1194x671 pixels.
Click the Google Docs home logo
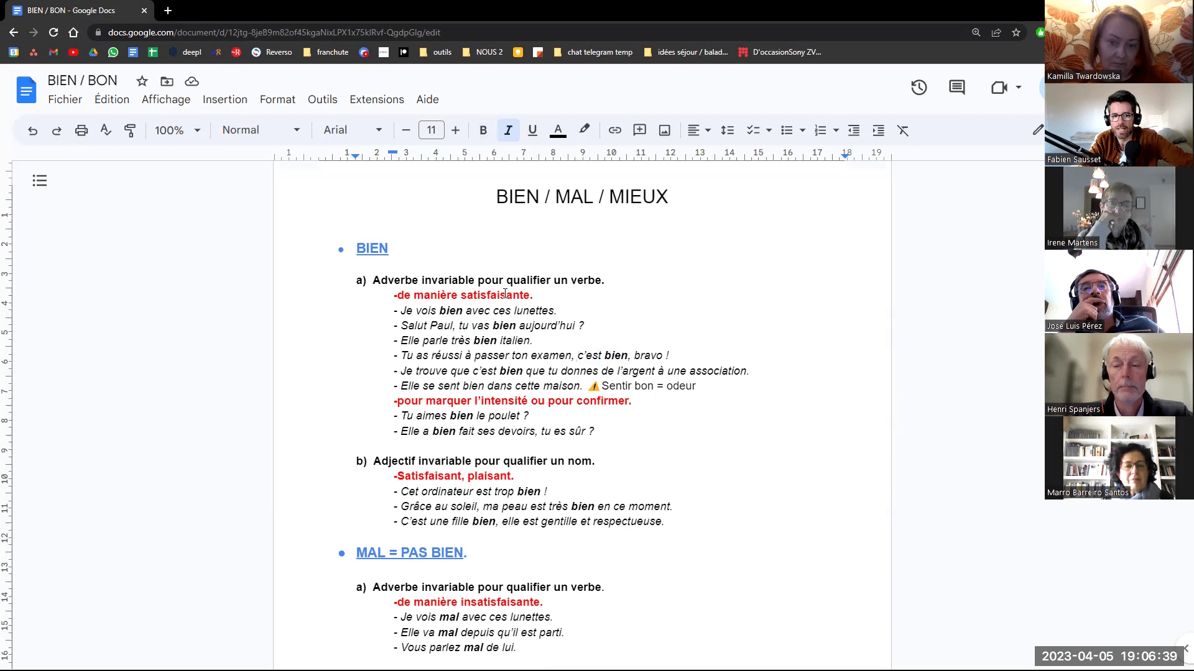pyautogui.click(x=26, y=90)
